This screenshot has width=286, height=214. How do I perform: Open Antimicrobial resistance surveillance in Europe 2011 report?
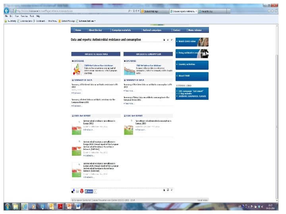[x=99, y=122]
